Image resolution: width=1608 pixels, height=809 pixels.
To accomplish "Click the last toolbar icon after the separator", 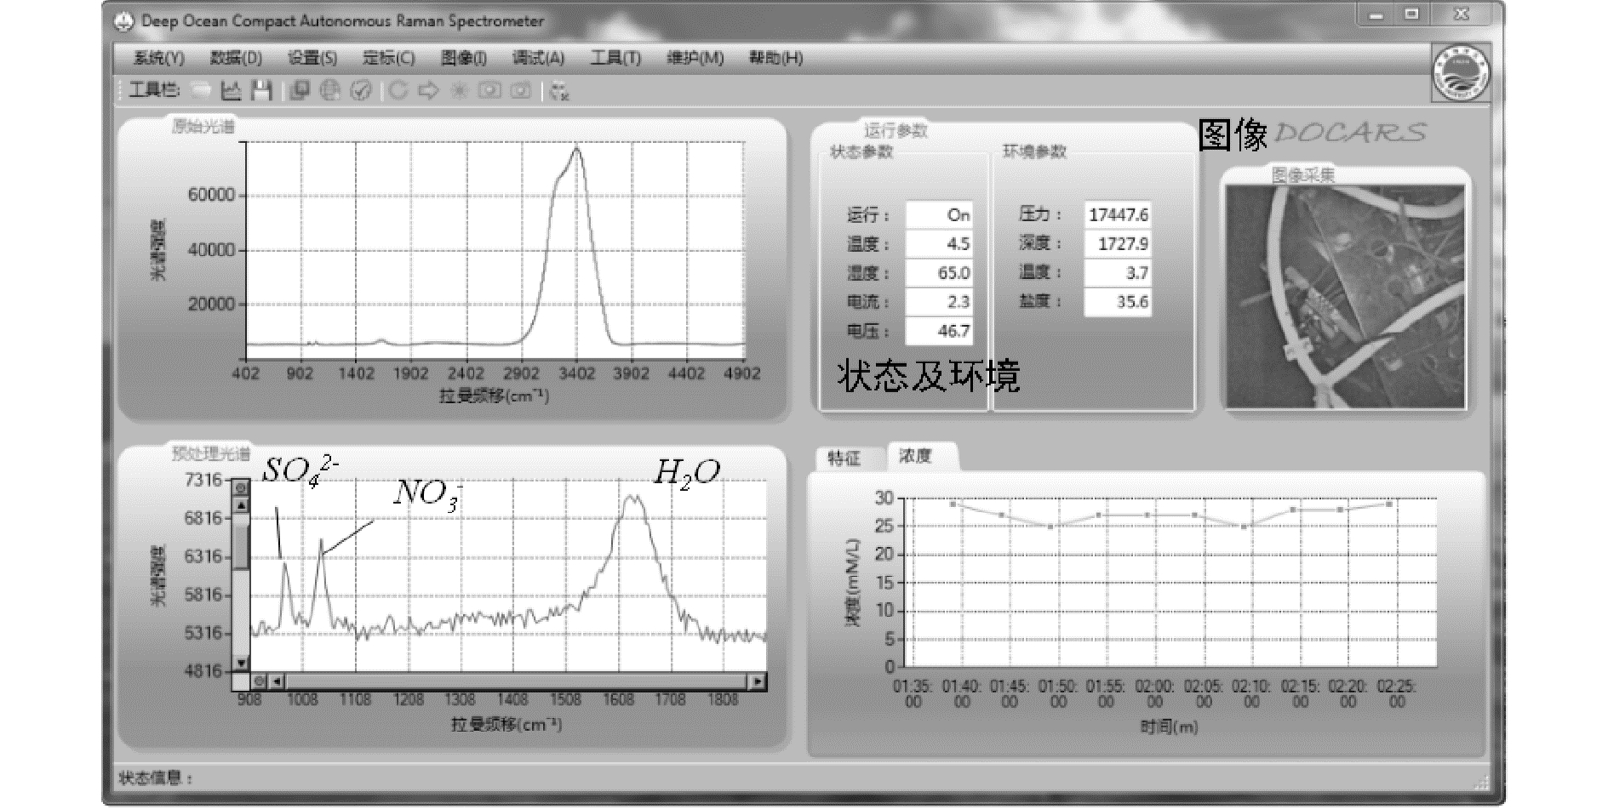I will 559,91.
